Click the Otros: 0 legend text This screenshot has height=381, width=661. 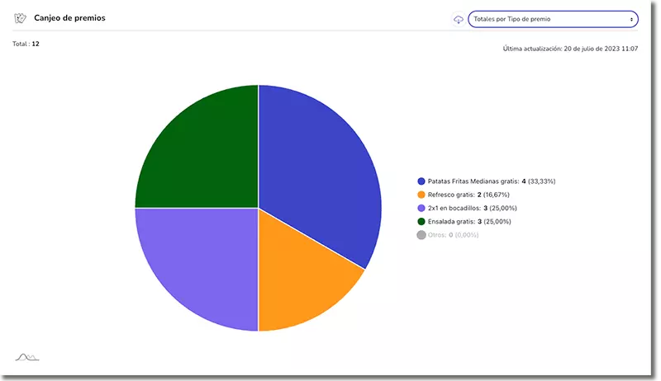453,235
